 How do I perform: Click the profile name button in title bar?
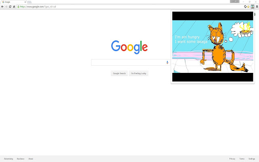235,2
